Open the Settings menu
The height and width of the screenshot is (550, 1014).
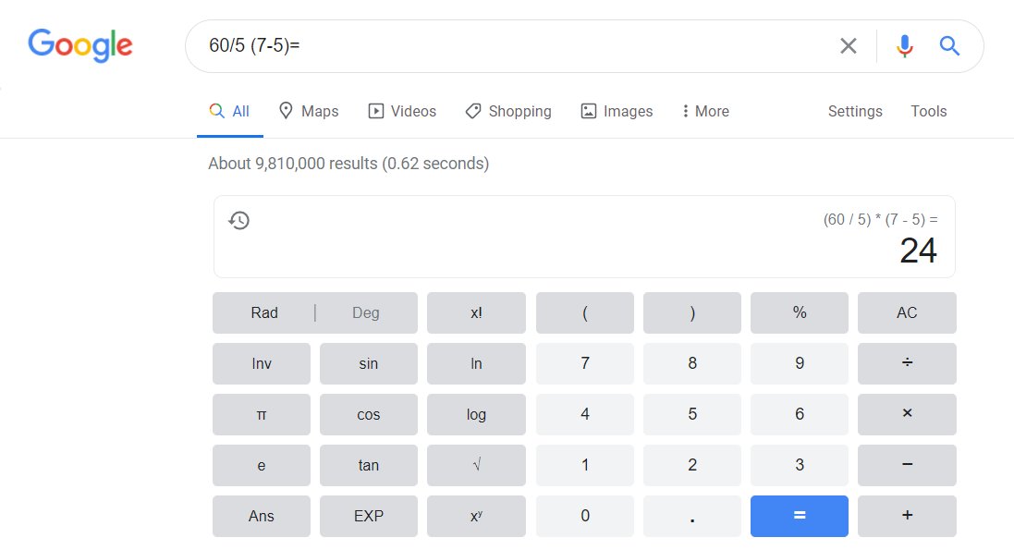click(x=855, y=111)
